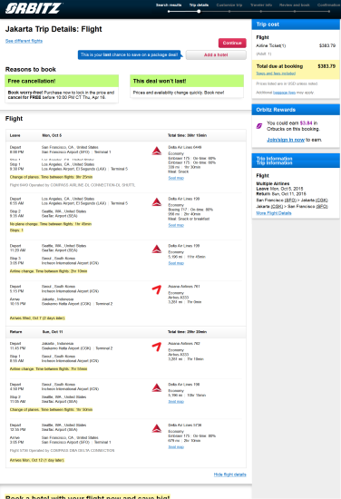Viewport: 341px width, 499px height.
Task: Open Seat map for Delta flight 6449
Action: pyautogui.click(x=176, y=178)
